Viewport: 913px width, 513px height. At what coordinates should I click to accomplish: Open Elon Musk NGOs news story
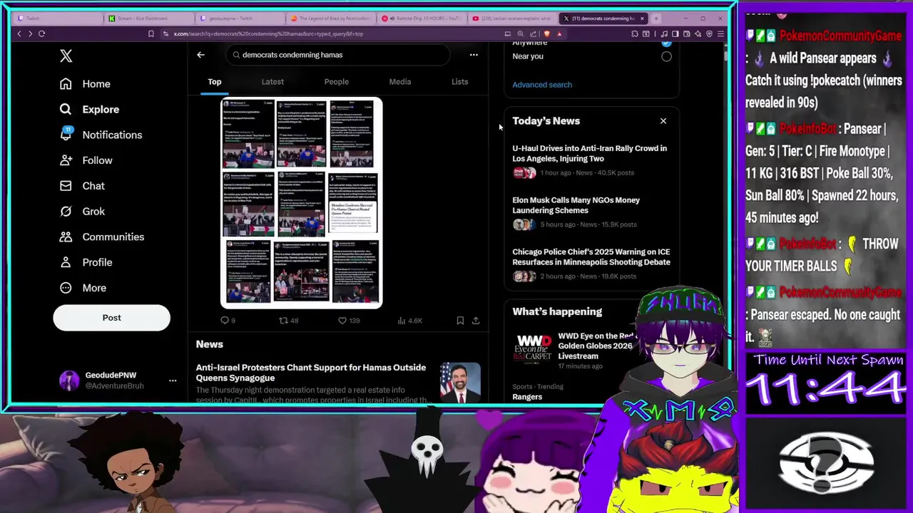click(x=591, y=212)
